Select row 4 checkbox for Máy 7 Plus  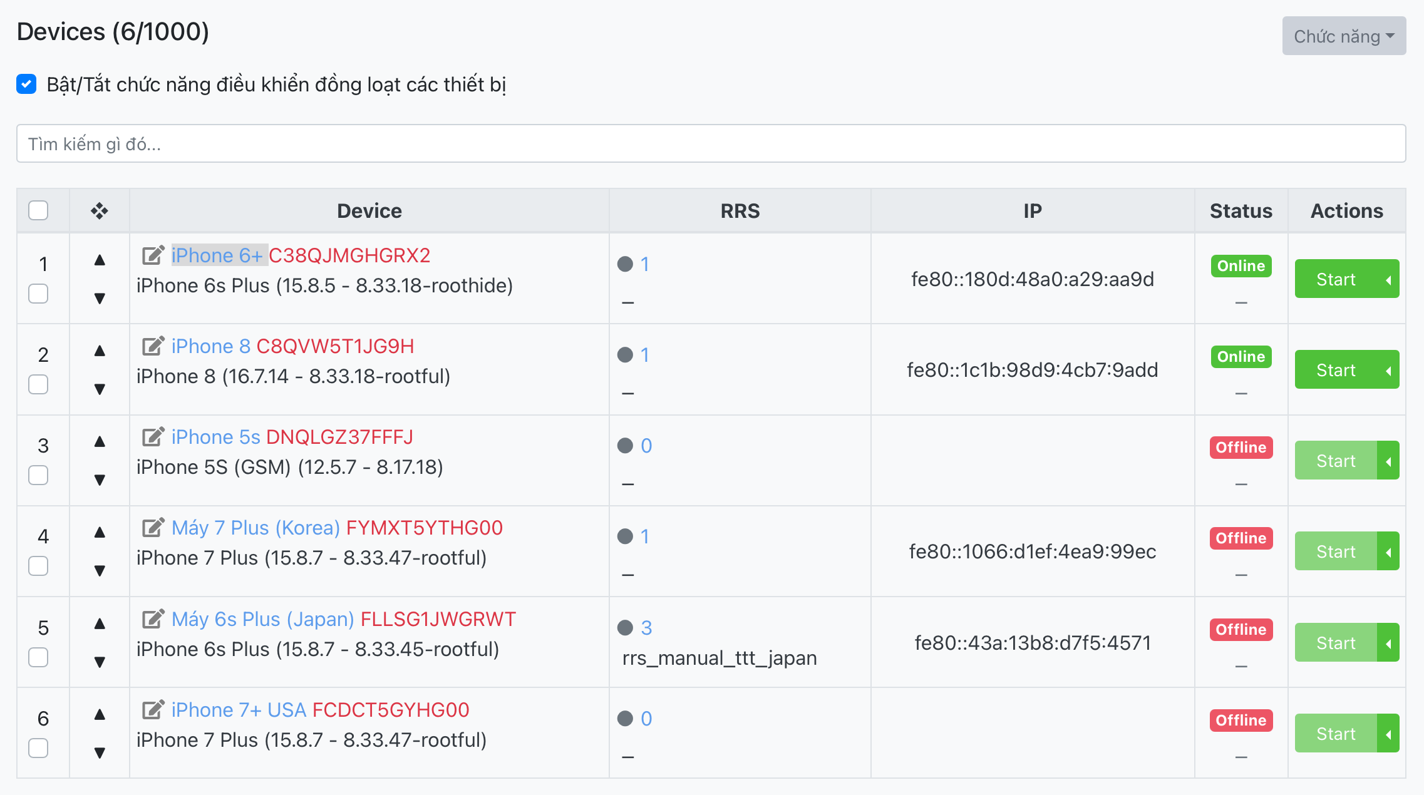pyautogui.click(x=38, y=566)
